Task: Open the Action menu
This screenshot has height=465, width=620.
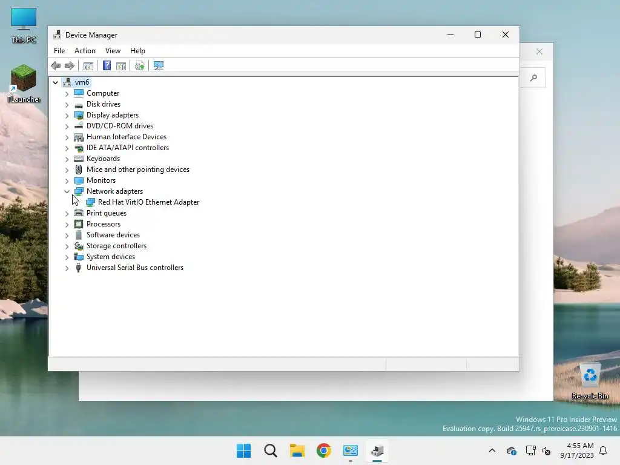Action: click(85, 51)
